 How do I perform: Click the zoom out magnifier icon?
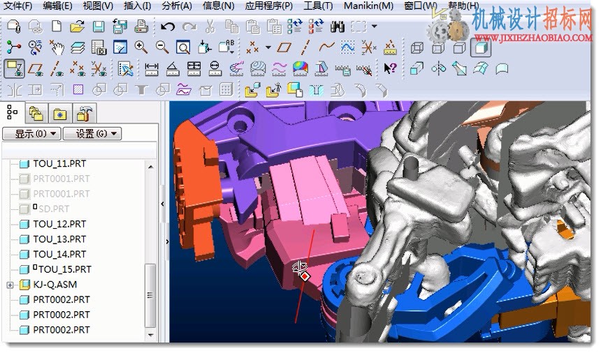point(162,47)
